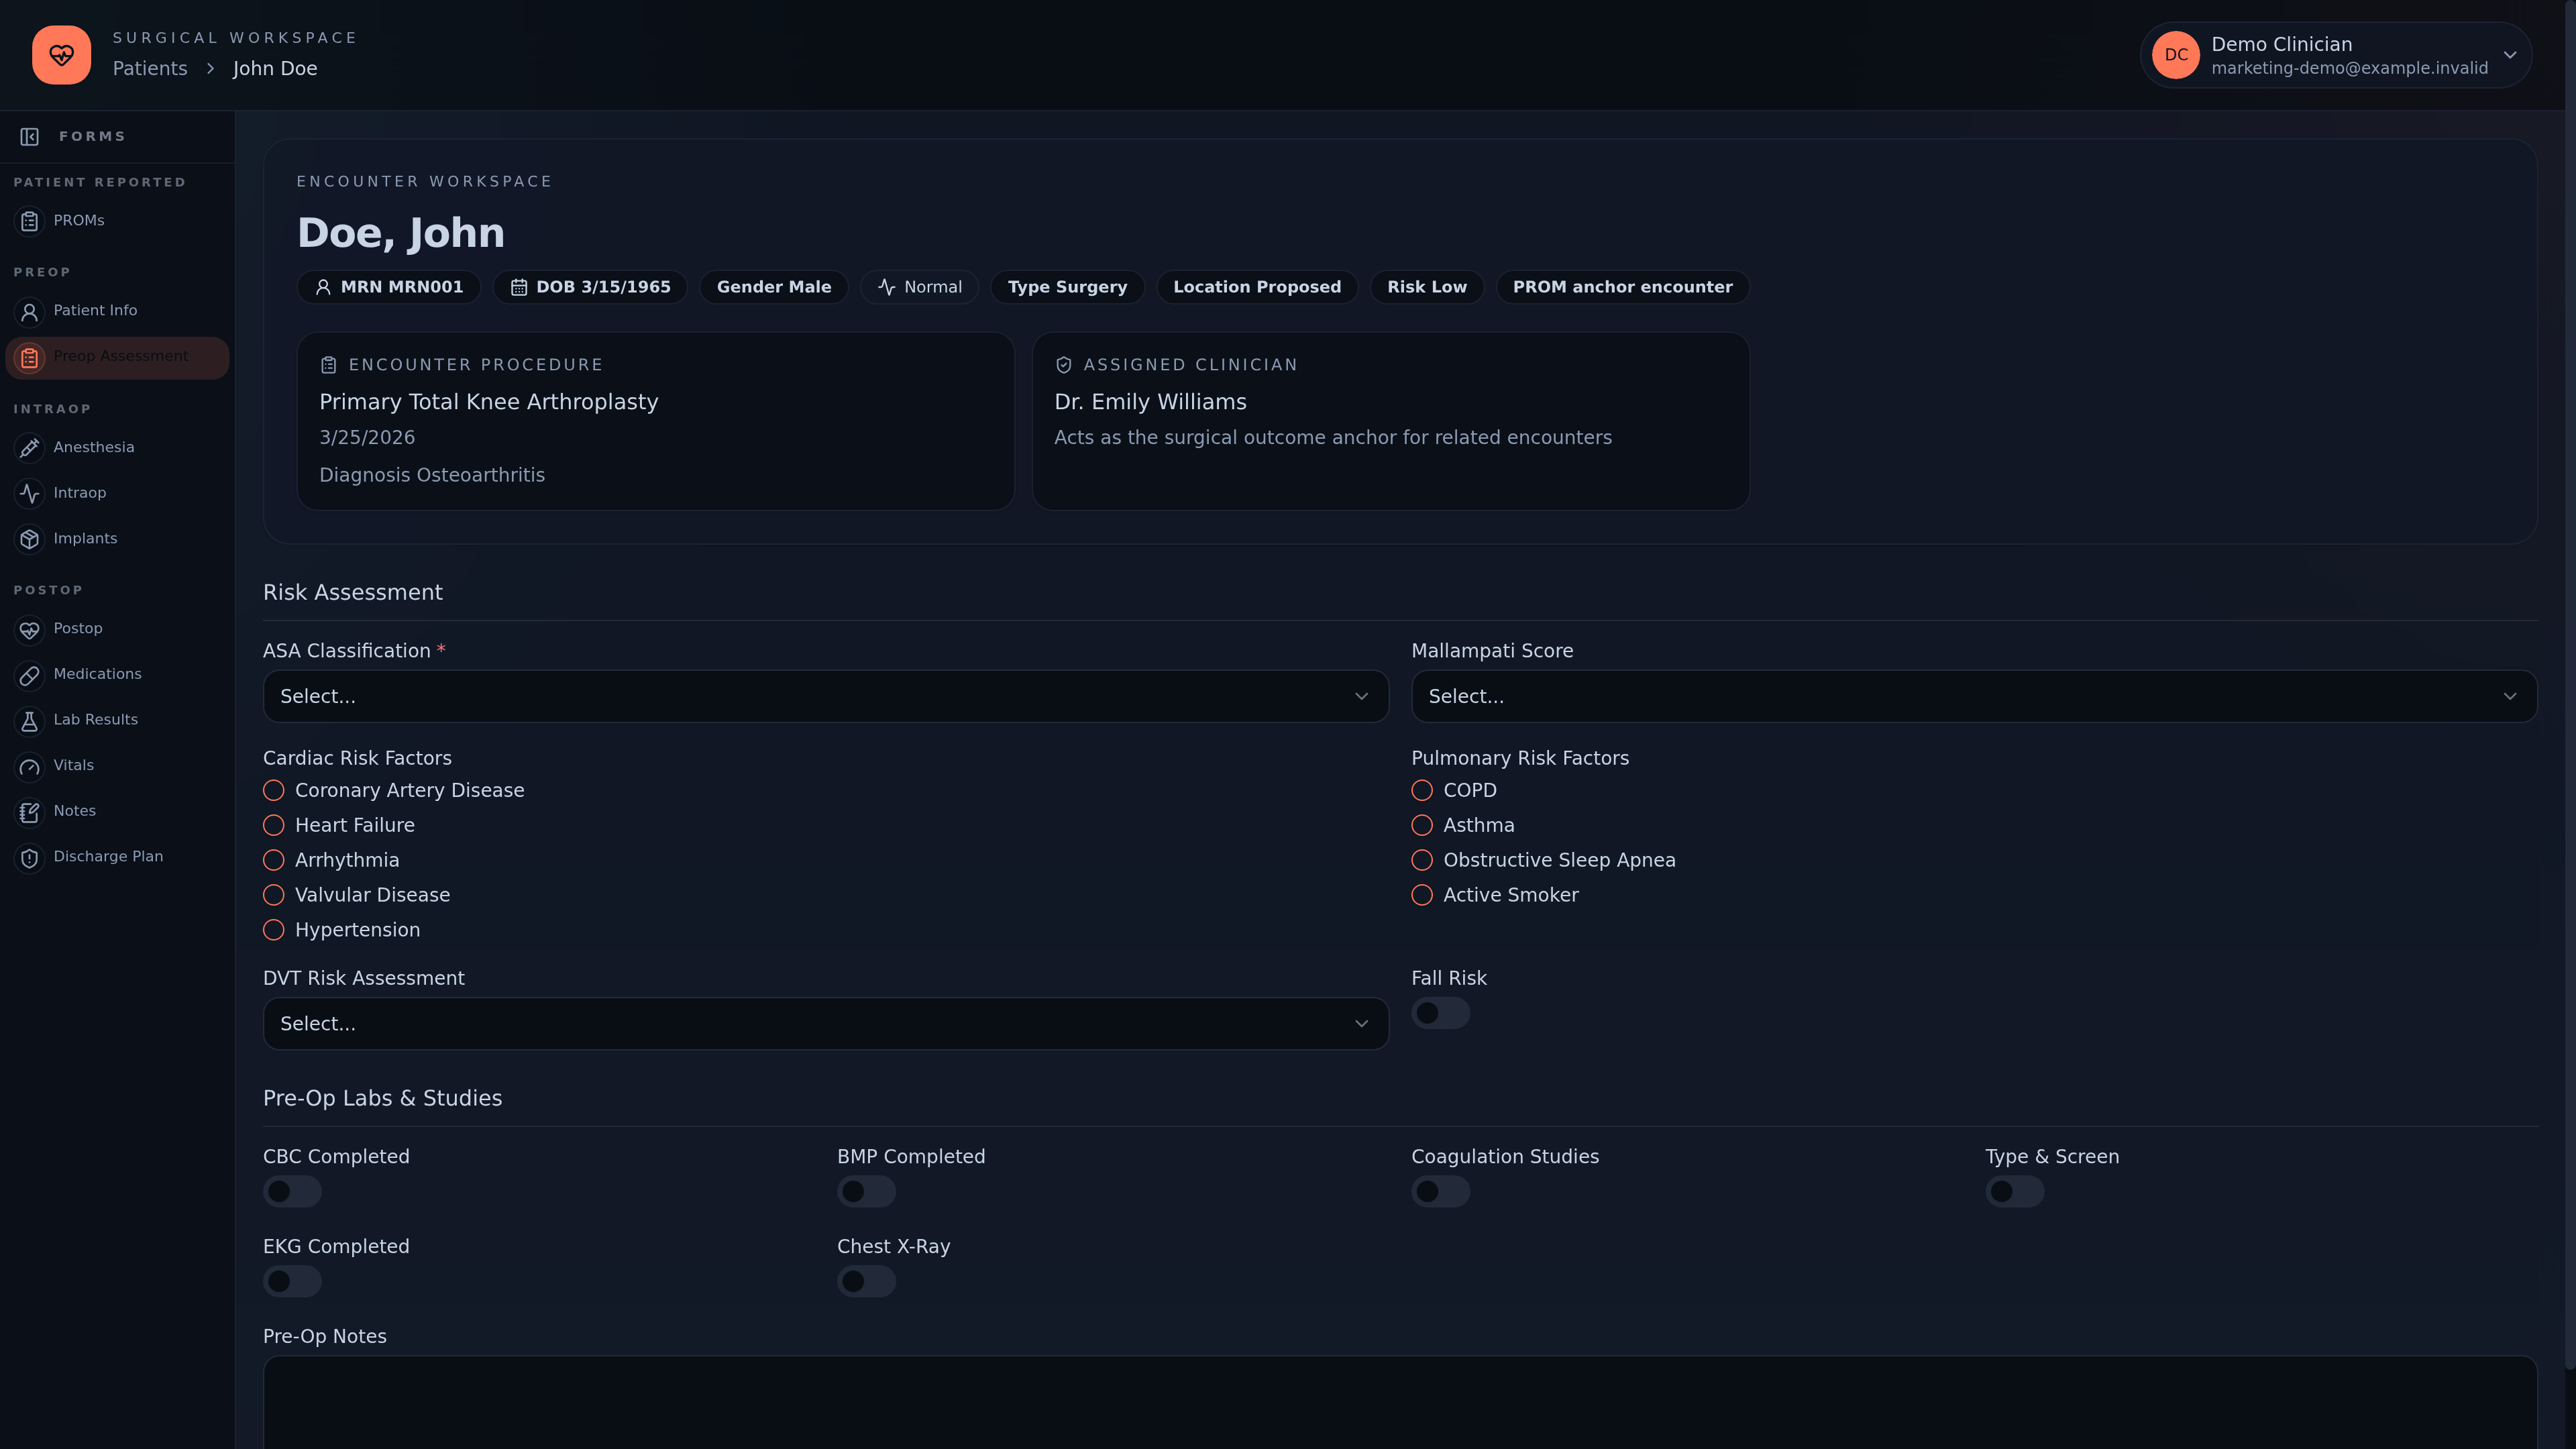This screenshot has height=1449, width=2576.
Task: Open Discharge Plan sidebar item
Action: click(x=117, y=857)
